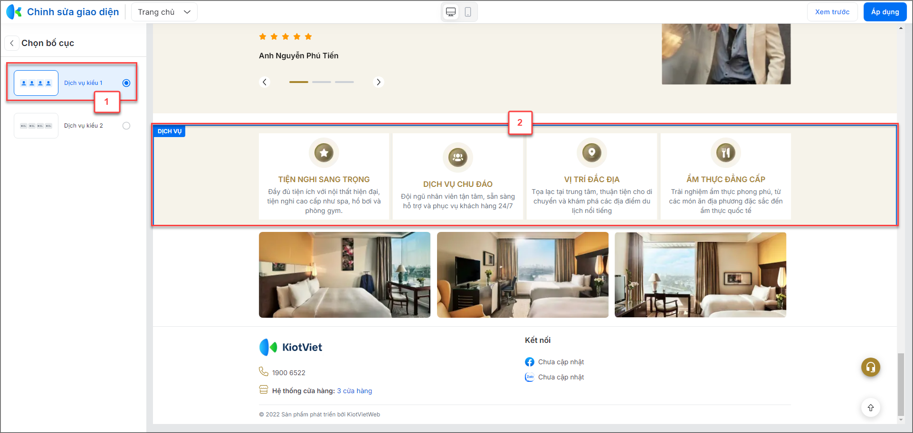This screenshot has width=913, height=433.
Task: Click the back-to-top arrow button
Action: click(x=871, y=408)
